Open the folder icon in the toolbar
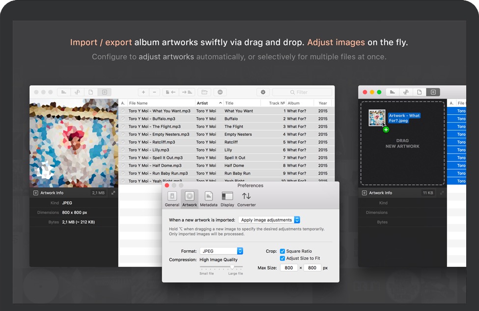 [x=204, y=92]
